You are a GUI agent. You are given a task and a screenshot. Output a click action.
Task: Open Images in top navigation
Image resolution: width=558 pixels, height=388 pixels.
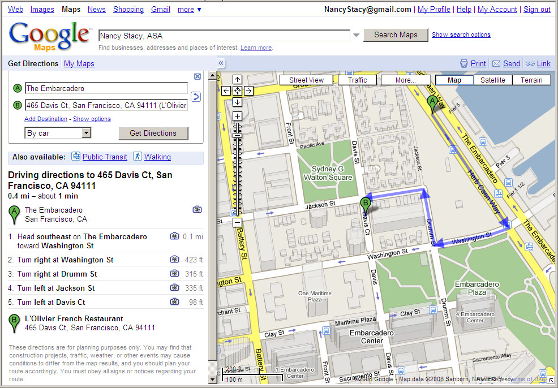click(42, 10)
